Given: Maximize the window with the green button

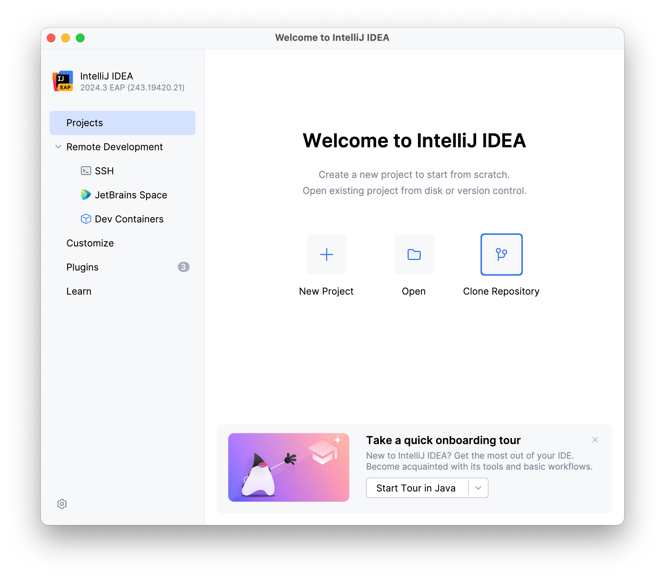Looking at the screenshot, I should (x=80, y=38).
